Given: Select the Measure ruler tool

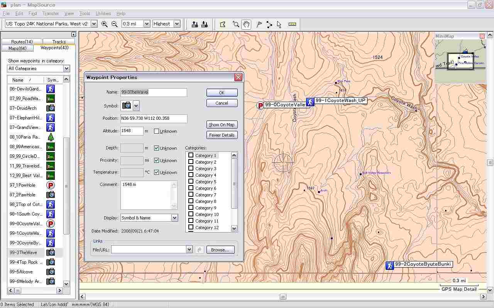Looking at the screenshot, I should pyautogui.click(x=292, y=24).
